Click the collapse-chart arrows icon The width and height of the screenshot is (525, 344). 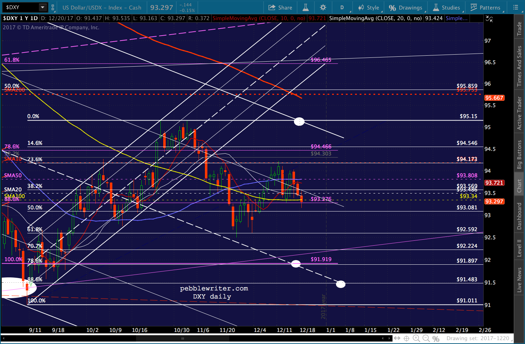tap(489, 19)
